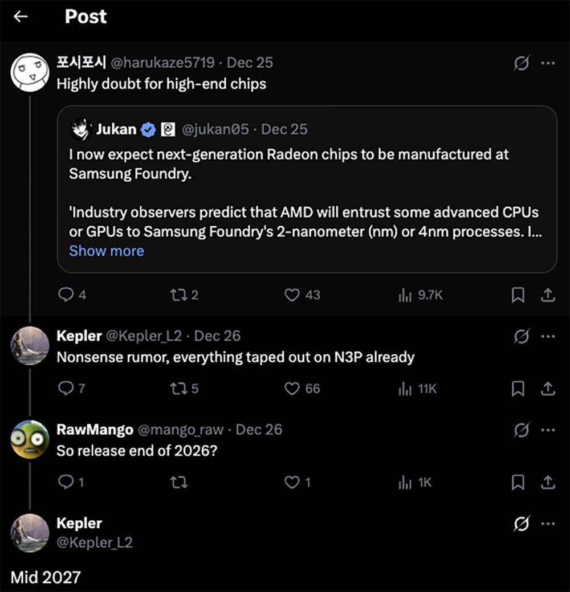Open more options on RawMango's reply
The height and width of the screenshot is (592, 570).
548,430
